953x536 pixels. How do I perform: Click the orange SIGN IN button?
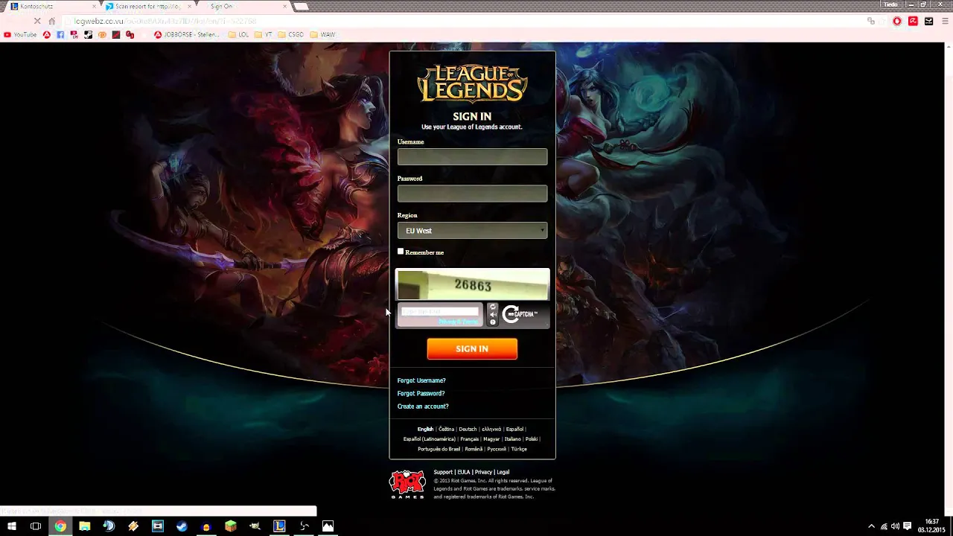[472, 348]
